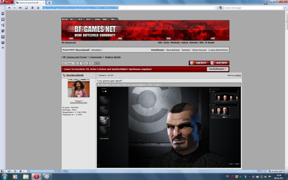Click the resized-image notice bar
Image resolution: width=288 pixels, height=180 pixels.
tap(169, 85)
